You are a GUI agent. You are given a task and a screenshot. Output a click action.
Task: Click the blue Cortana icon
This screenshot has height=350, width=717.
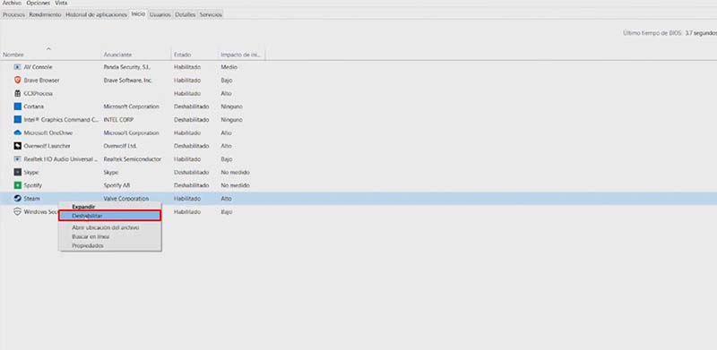click(x=17, y=107)
